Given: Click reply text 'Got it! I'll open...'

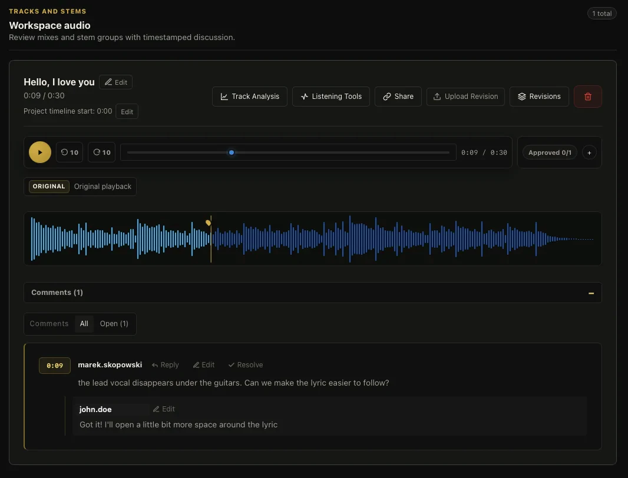Looking at the screenshot, I should click(x=179, y=425).
